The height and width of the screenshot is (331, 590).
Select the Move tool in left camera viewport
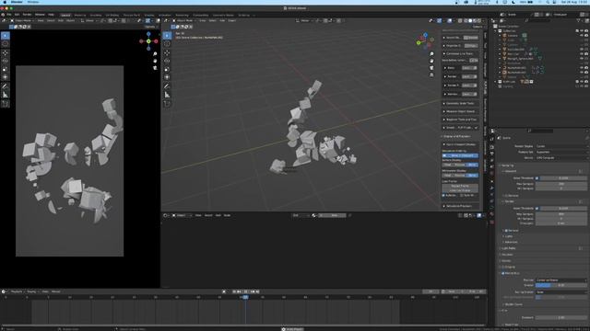pyautogui.click(x=6, y=53)
